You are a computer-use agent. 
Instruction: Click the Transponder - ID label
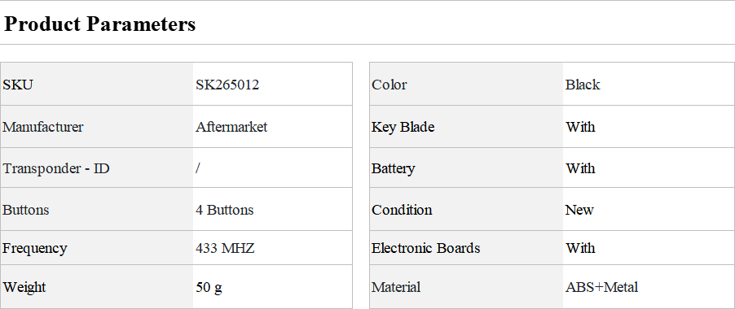56,168
